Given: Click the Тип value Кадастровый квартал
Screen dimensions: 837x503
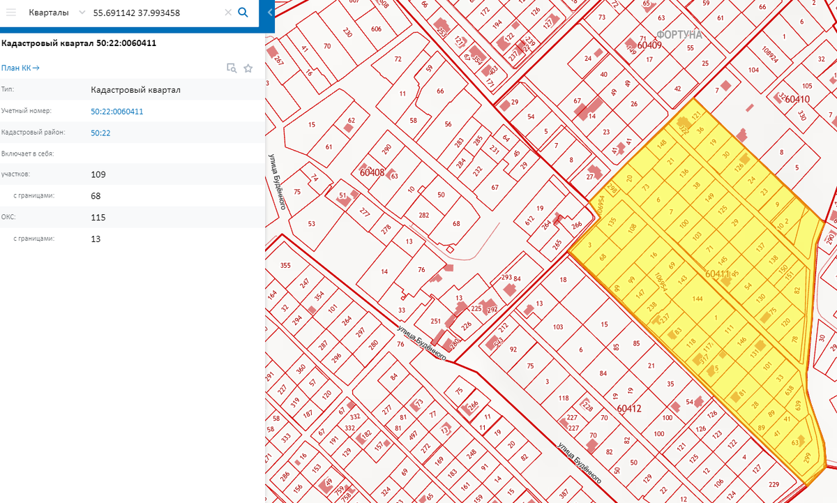Looking at the screenshot, I should [136, 90].
